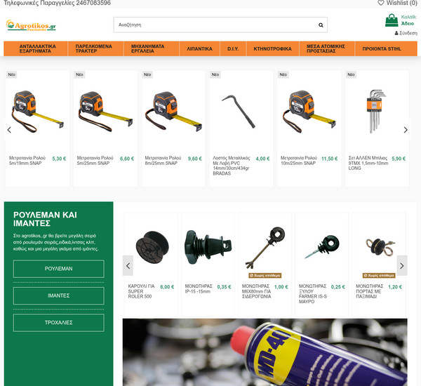The image size is (421, 386).
Task: Open the ΜΟΝΩΤΗΡΑΣ M6X80mm insulator image
Action: tap(265, 248)
